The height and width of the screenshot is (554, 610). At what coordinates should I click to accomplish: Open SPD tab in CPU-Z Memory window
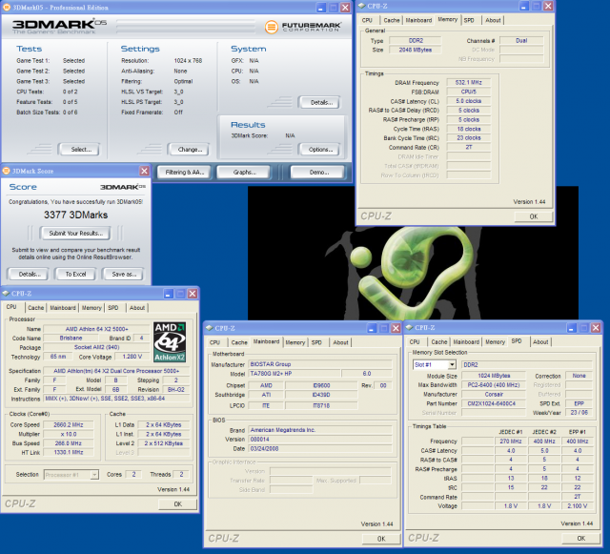pos(469,20)
